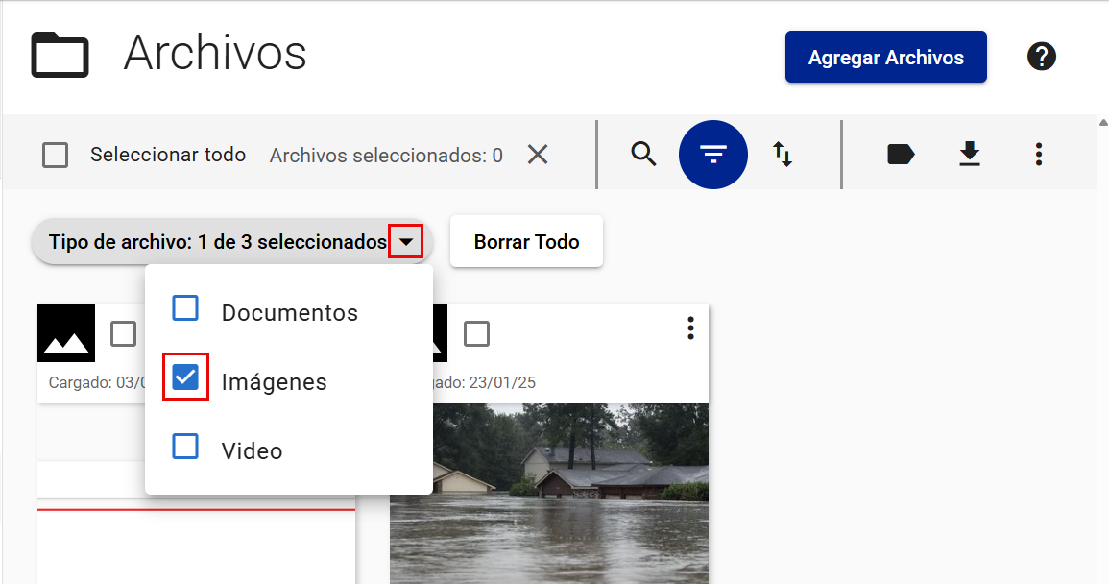Image resolution: width=1109 pixels, height=584 pixels.
Task: Click the folder icon beside Archivos
Action: tap(60, 55)
